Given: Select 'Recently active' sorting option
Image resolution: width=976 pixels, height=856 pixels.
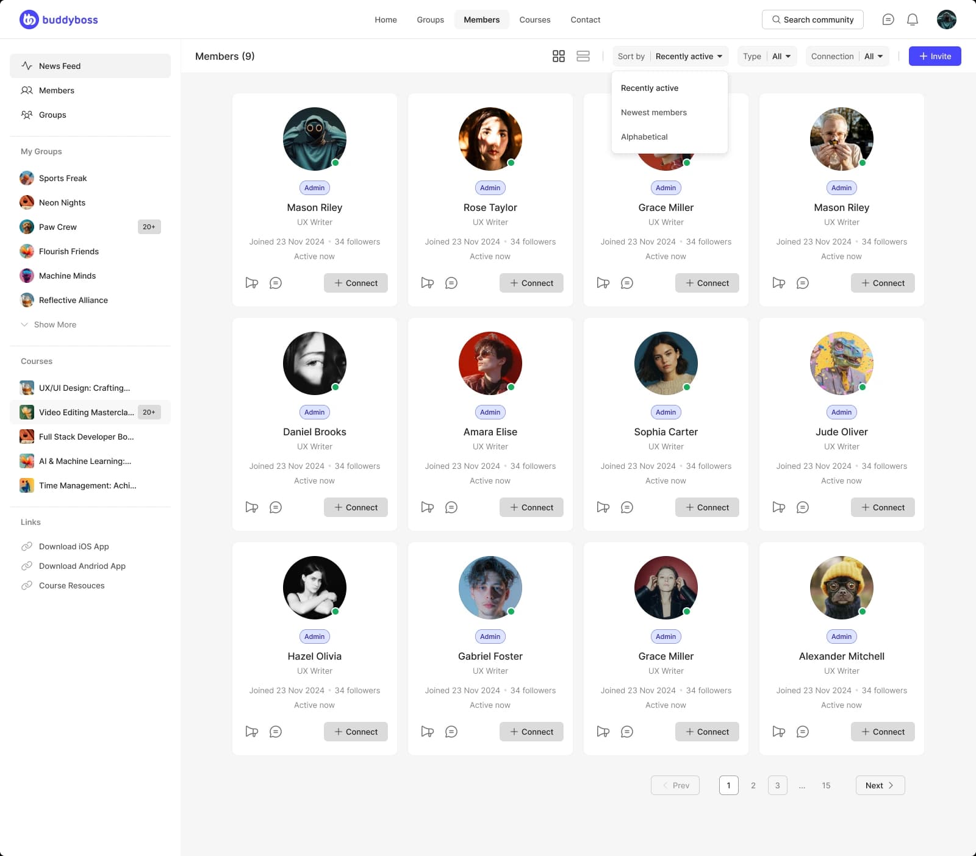Looking at the screenshot, I should pos(649,88).
